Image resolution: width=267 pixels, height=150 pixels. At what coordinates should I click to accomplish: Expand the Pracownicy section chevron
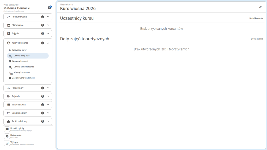click(x=48, y=88)
